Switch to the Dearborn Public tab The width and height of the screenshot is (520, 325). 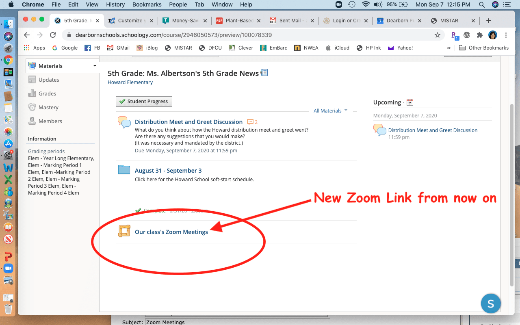[399, 21]
